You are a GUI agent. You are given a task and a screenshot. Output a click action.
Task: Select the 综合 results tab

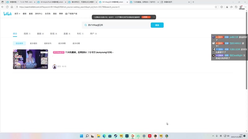pos(15,34)
